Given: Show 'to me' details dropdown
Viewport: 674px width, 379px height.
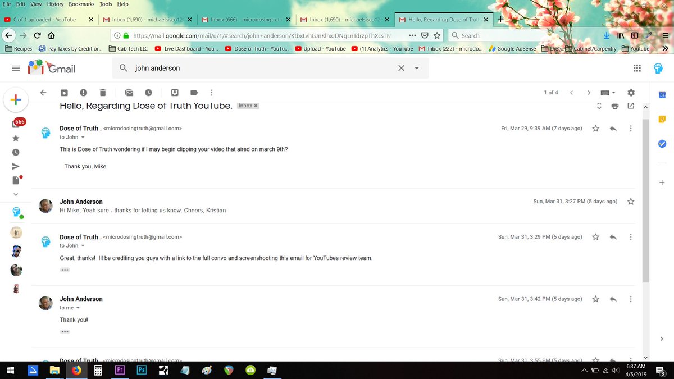Looking at the screenshot, I should coord(78,308).
